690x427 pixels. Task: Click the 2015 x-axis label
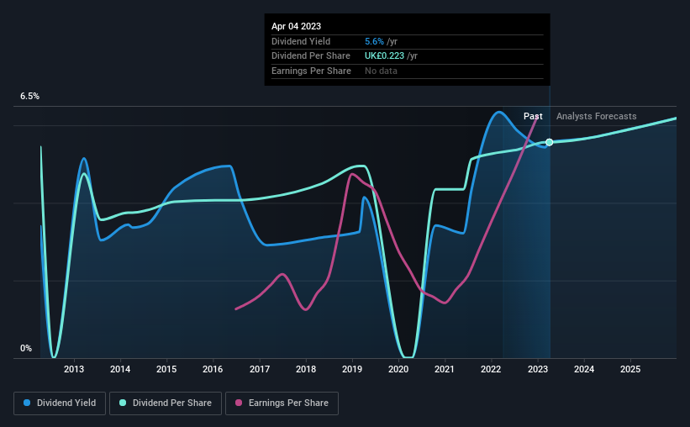(166, 369)
